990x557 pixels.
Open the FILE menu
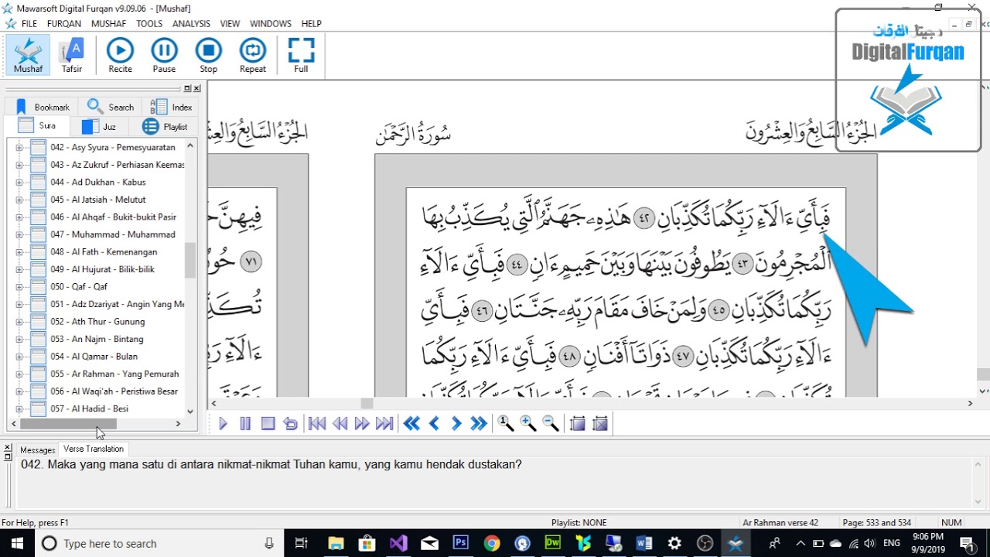(x=29, y=24)
